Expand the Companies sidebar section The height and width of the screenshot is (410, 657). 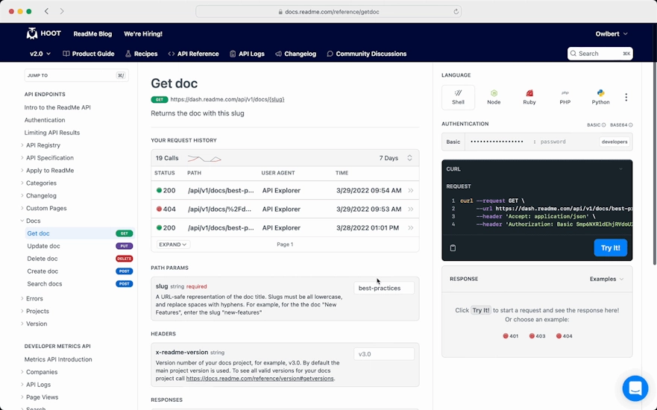pyautogui.click(x=39, y=372)
